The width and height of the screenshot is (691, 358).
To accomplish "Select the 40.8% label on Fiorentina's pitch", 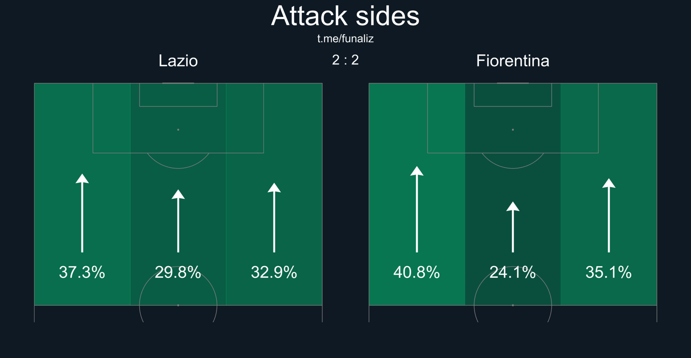I will [416, 272].
